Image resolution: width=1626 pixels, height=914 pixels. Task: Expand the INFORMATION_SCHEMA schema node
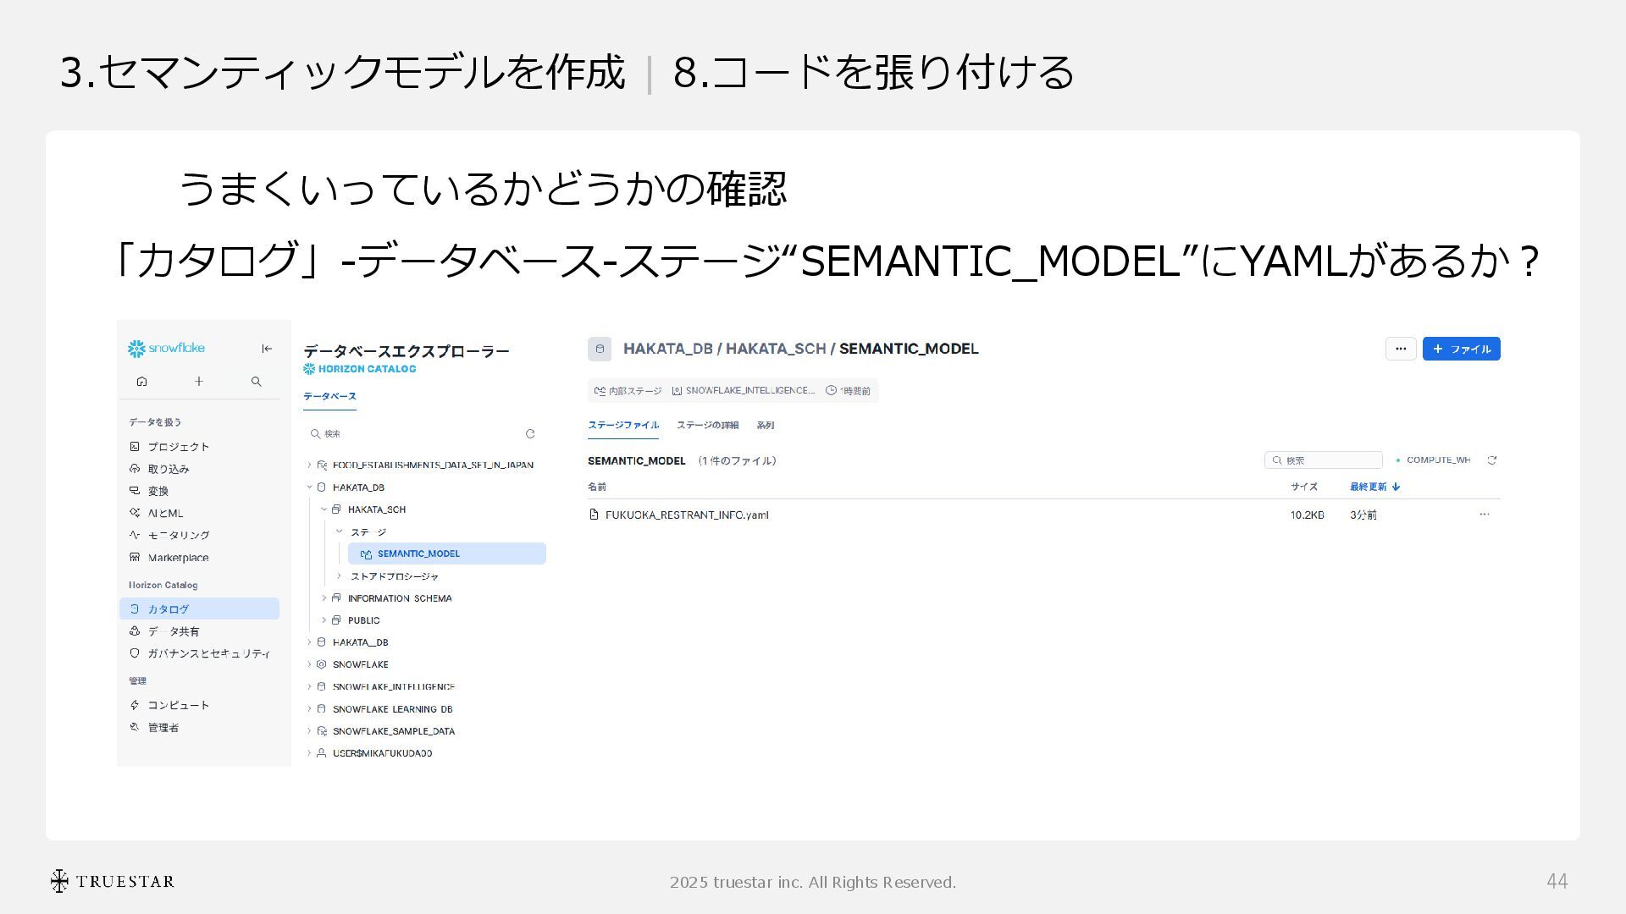[324, 598]
